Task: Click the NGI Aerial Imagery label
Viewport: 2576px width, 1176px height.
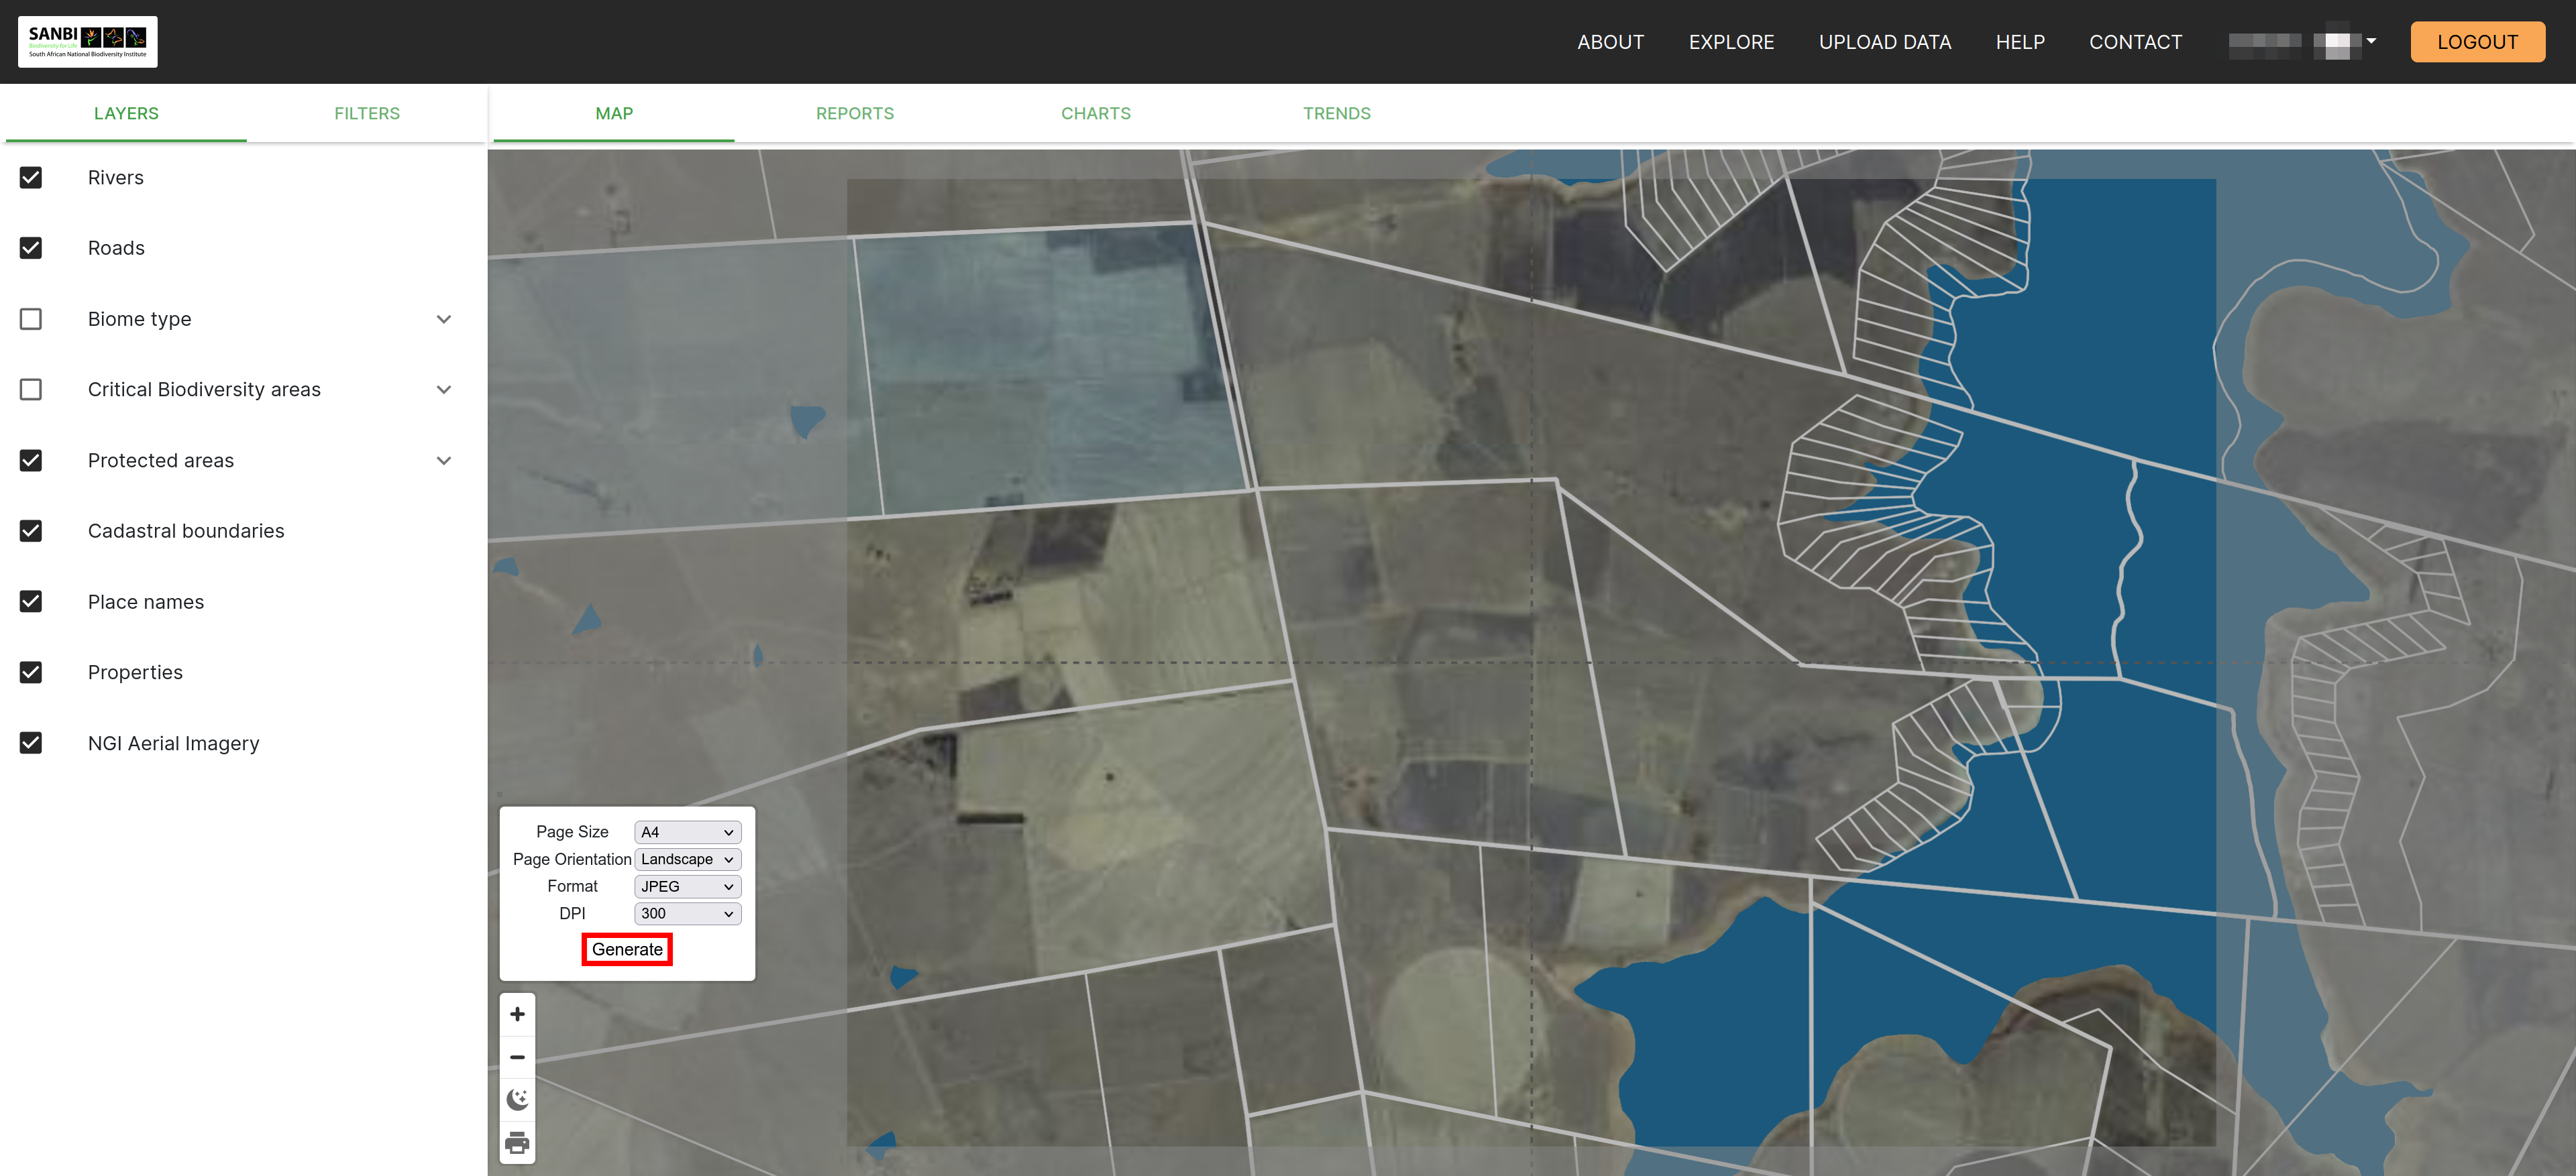Action: (174, 744)
